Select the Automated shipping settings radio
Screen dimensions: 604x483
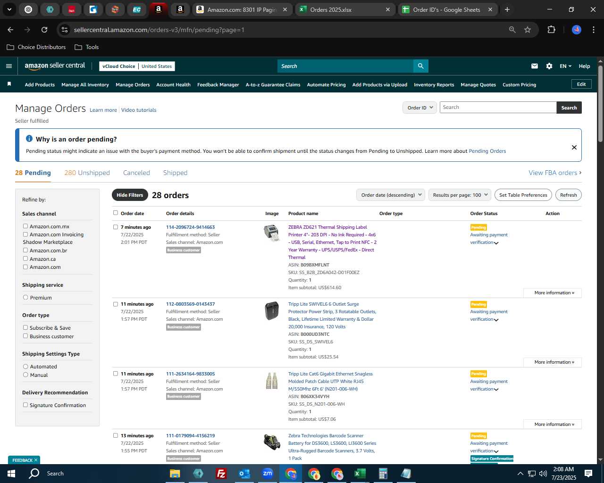(25, 366)
